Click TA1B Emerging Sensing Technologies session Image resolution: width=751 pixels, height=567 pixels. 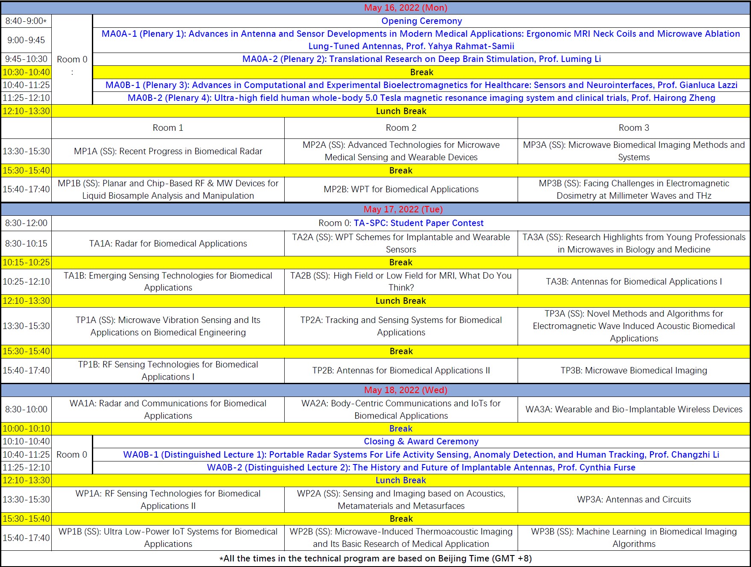[x=168, y=282]
